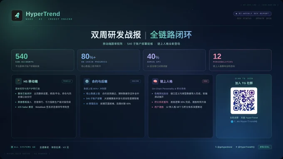Click the 加入 TG 社群 heading
The height and width of the screenshot is (159, 283).
tap(244, 83)
